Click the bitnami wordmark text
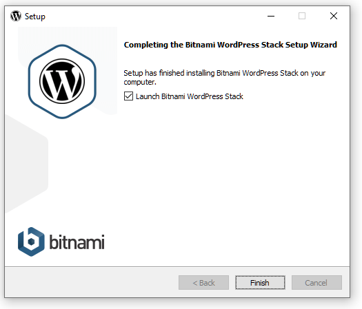This screenshot has height=309, width=362. [x=77, y=242]
